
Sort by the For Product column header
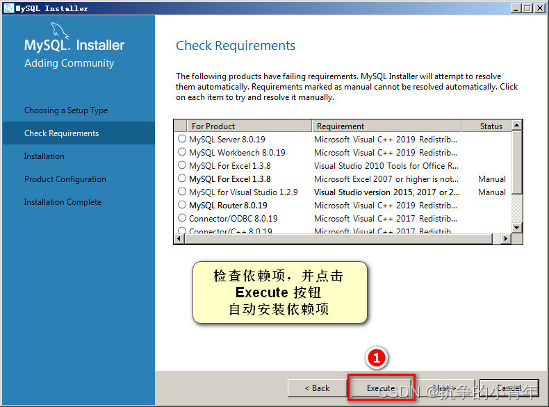[249, 126]
